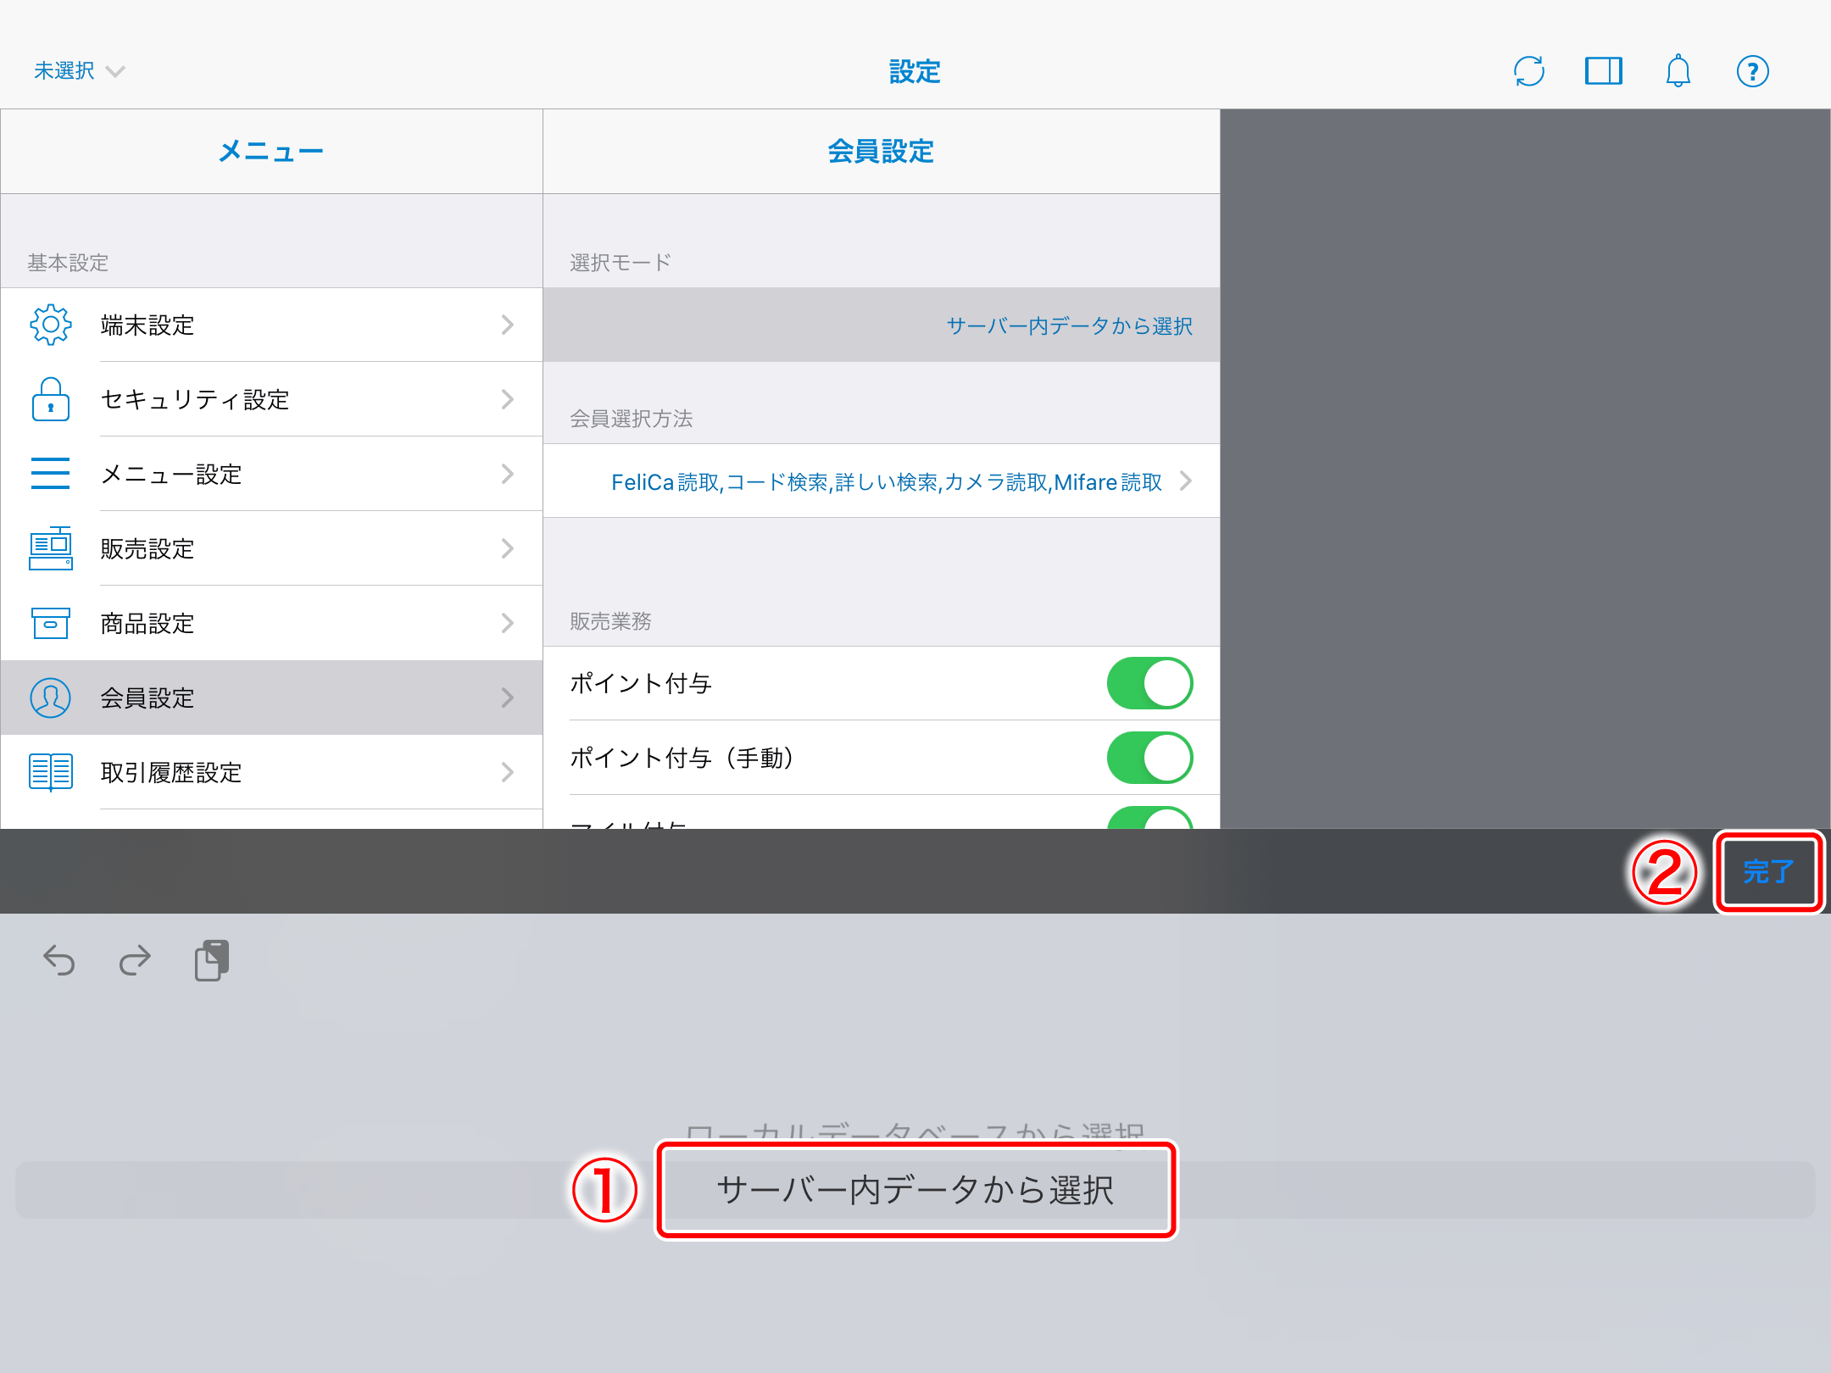This screenshot has height=1373, width=1831.
Task: Tap the undo arrow icon
Action: coord(59,960)
